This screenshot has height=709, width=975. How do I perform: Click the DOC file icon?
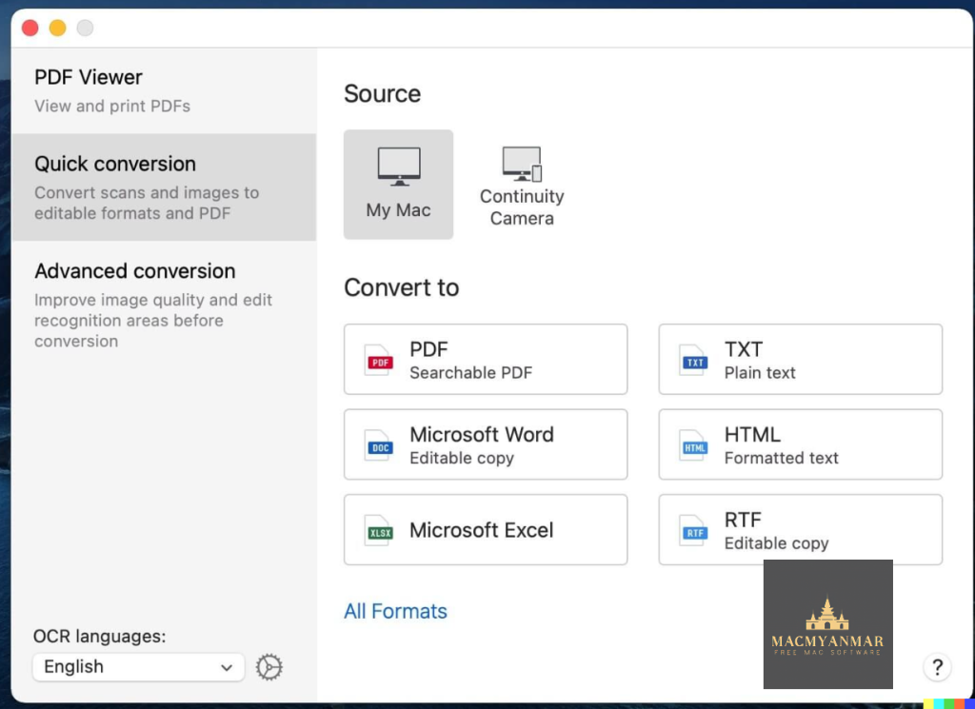coord(379,445)
